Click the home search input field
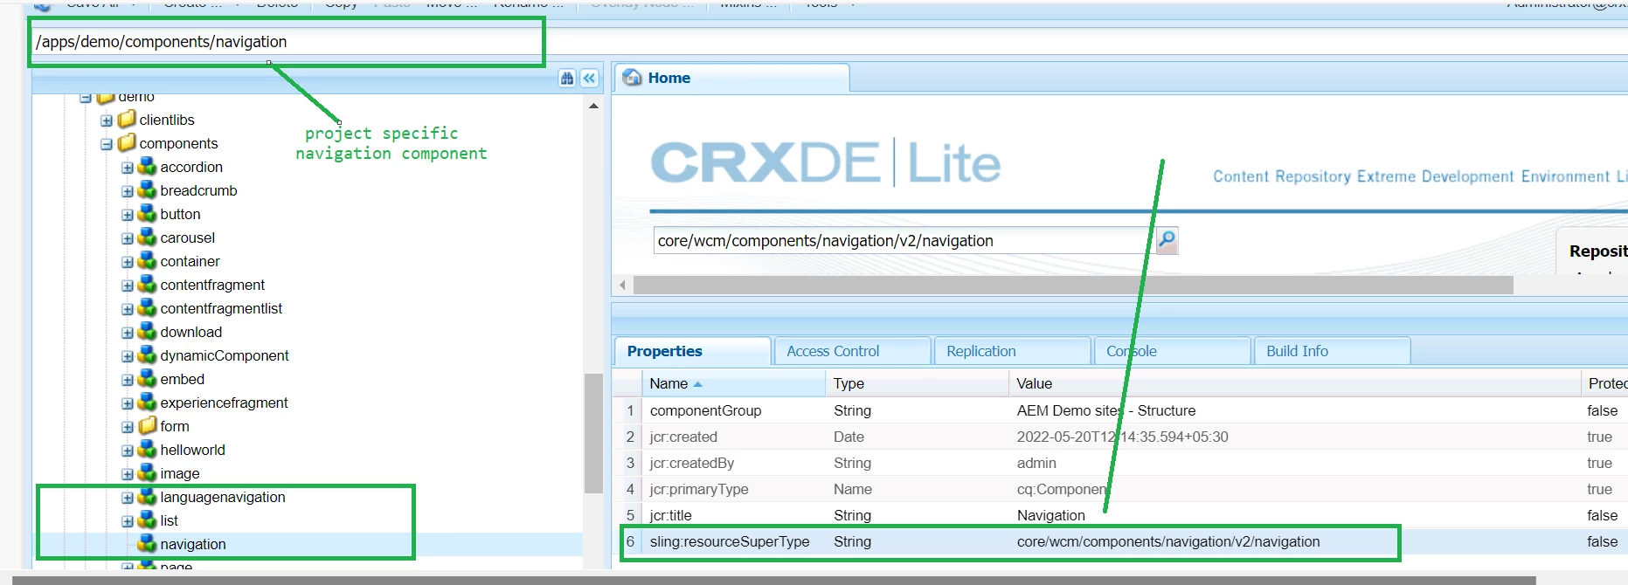This screenshot has width=1628, height=585. [x=904, y=241]
